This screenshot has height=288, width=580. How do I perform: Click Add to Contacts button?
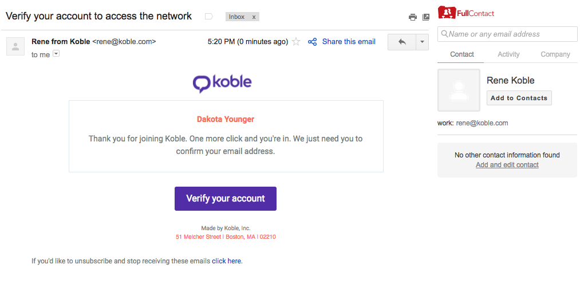519,98
